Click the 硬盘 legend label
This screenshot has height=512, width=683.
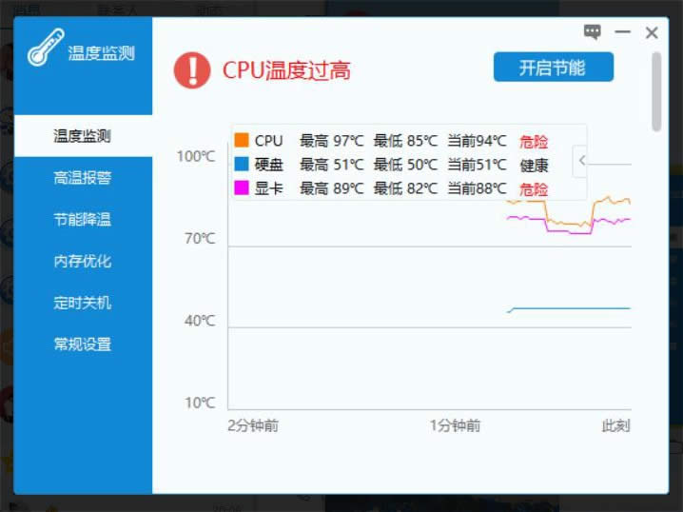[269, 165]
